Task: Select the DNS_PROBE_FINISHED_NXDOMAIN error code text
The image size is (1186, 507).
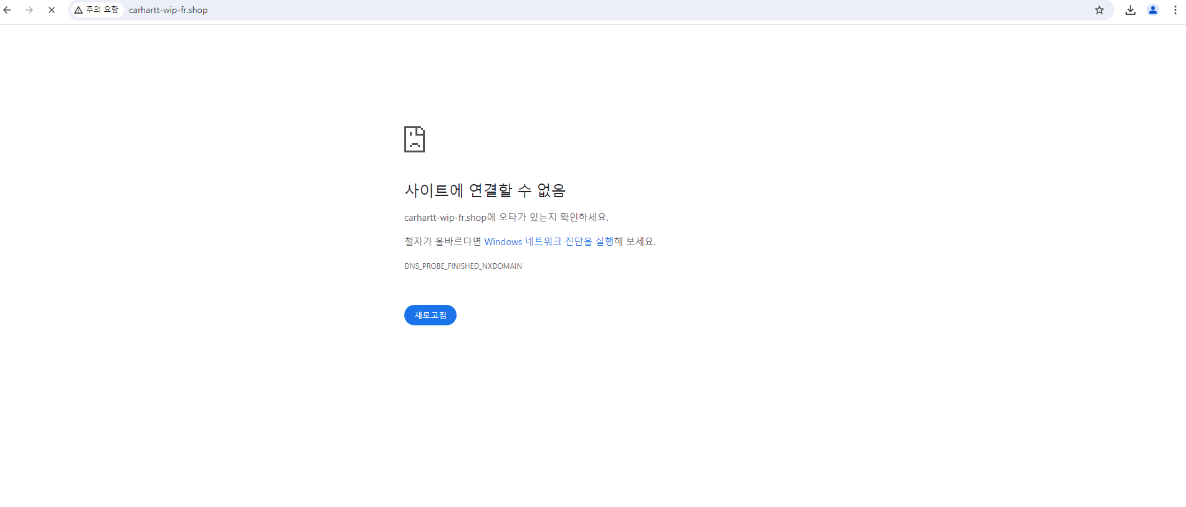Action: point(463,266)
